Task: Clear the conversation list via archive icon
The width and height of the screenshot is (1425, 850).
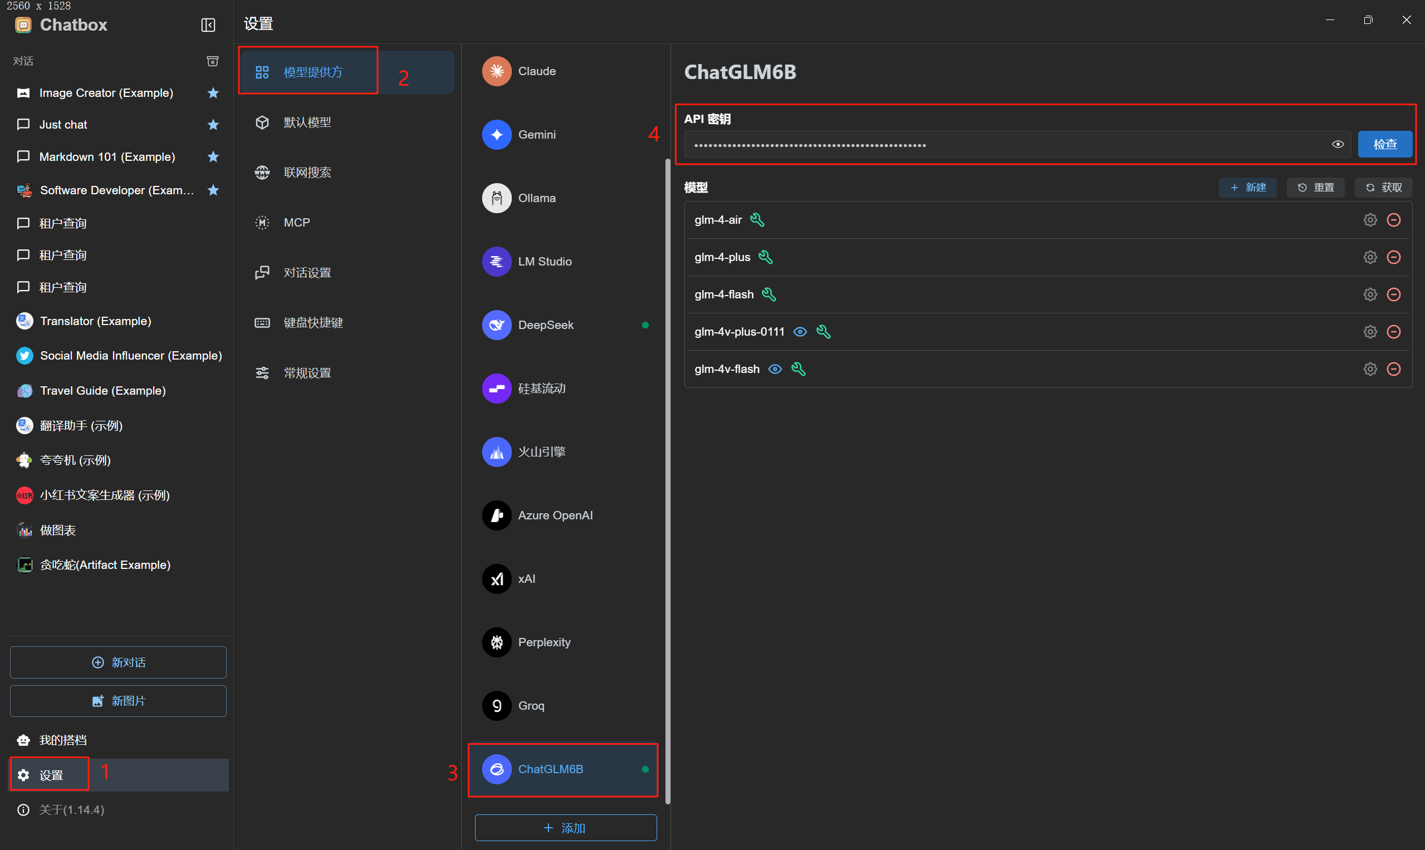Action: click(213, 61)
